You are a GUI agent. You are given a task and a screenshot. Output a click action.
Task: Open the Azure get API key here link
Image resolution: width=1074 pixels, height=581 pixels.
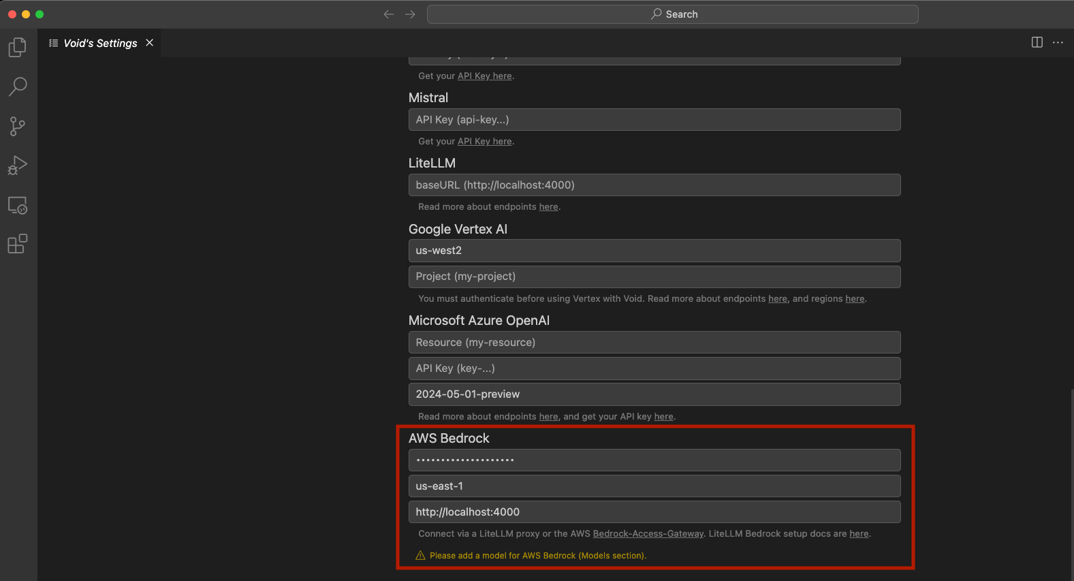(664, 417)
